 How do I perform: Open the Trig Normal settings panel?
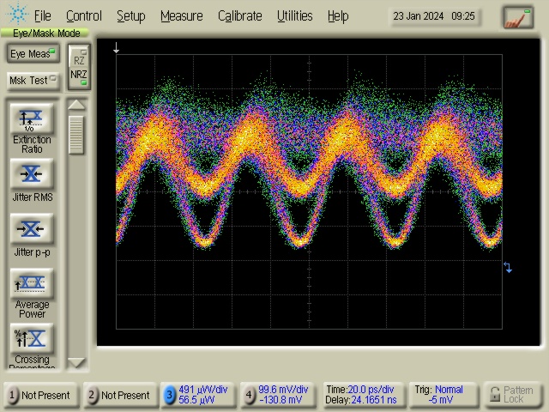point(443,395)
